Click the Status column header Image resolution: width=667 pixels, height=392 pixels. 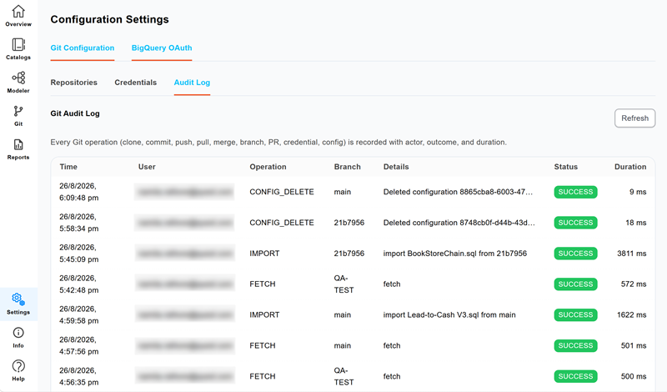[x=566, y=167]
